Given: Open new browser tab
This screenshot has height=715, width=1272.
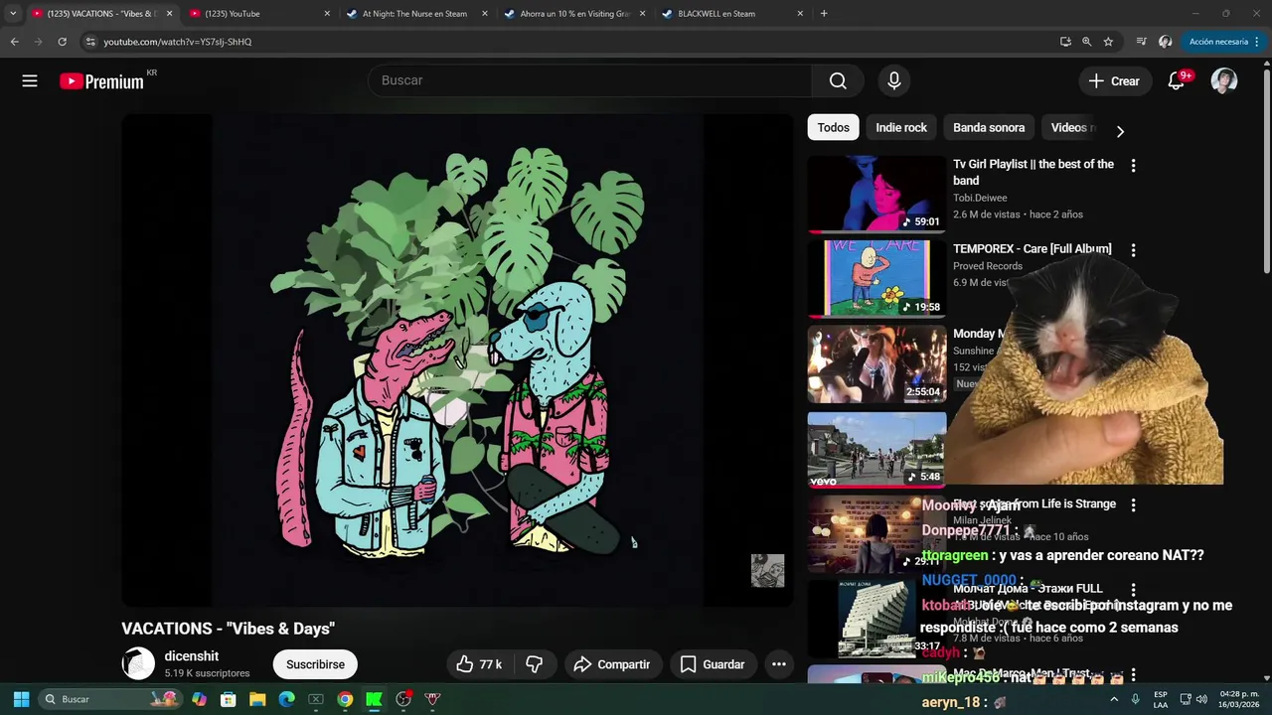Looking at the screenshot, I should 824,14.
